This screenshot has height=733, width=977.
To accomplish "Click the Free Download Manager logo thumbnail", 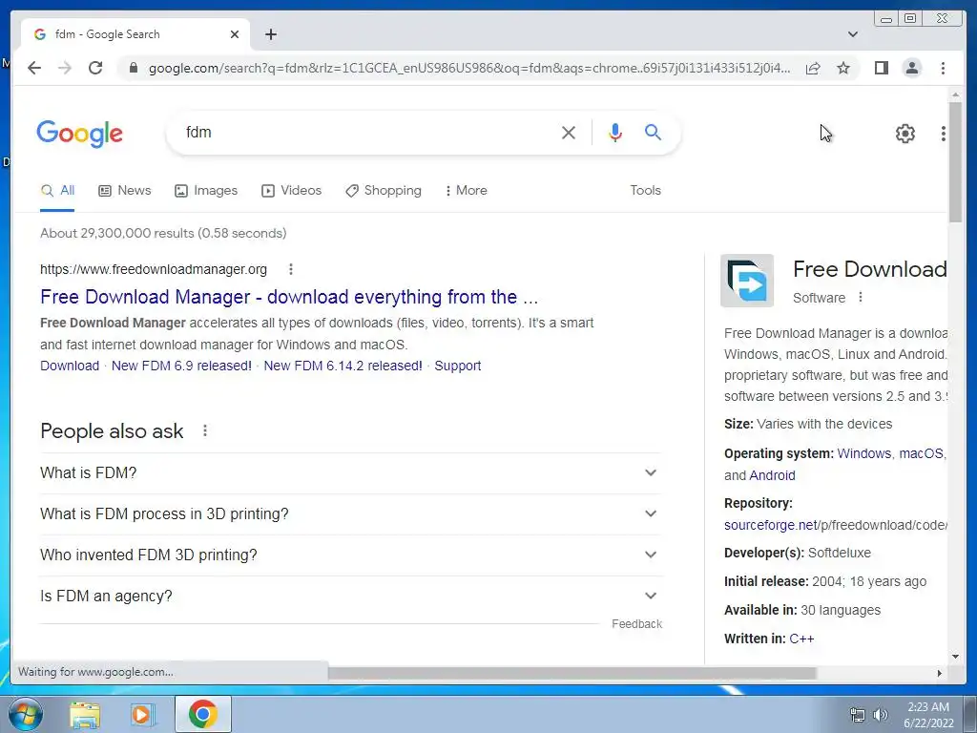I will tap(746, 281).
